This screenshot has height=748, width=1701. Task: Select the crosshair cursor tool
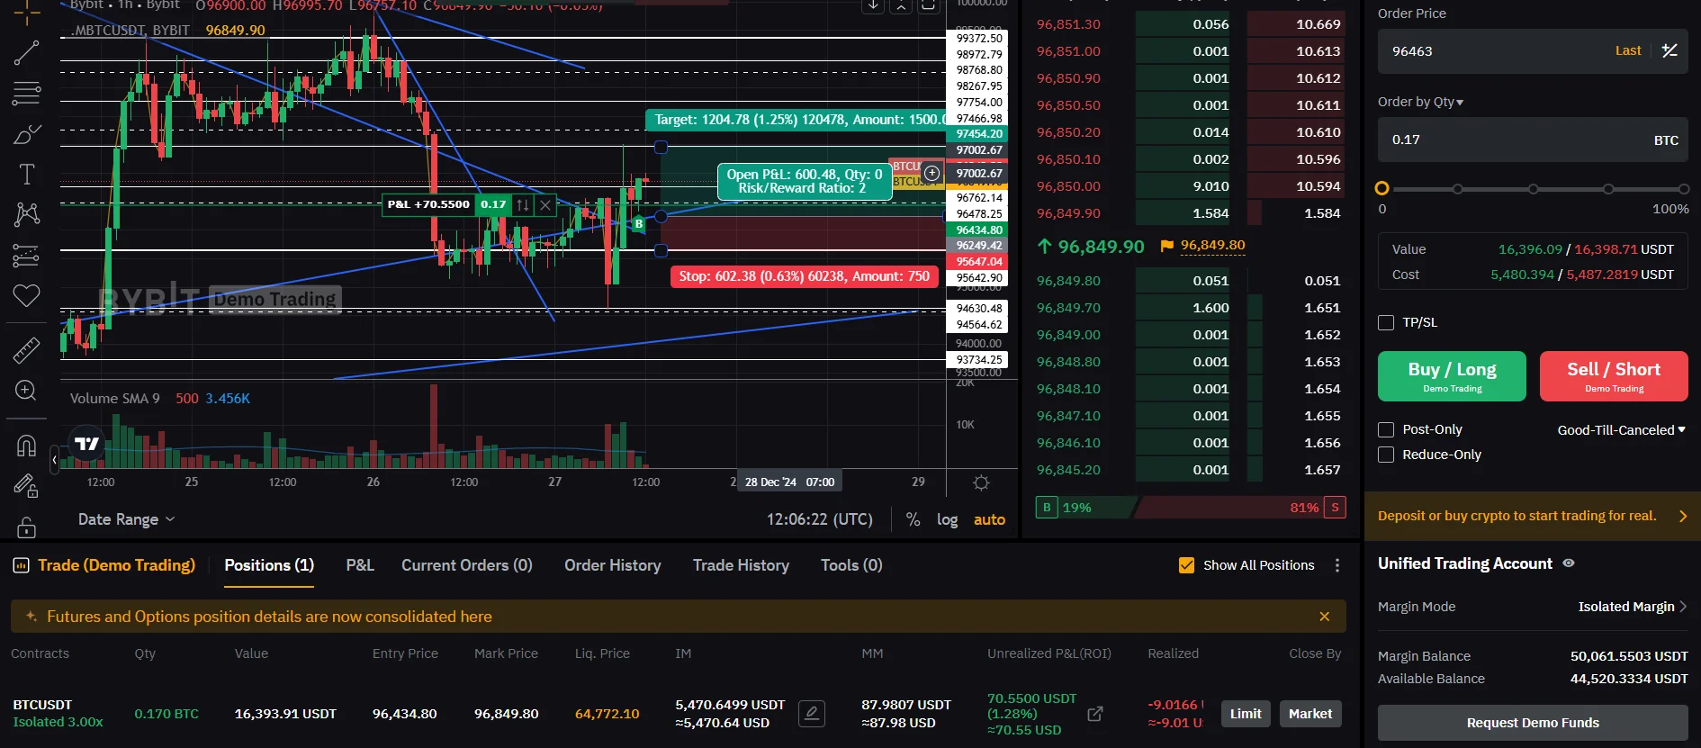[x=26, y=13]
